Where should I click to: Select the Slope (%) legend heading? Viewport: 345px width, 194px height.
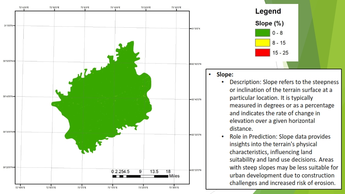270,23
